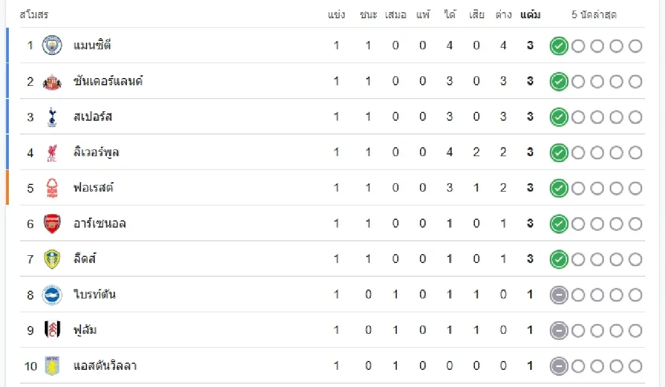Click the Tottenham Spurs crest icon

pyautogui.click(x=52, y=117)
